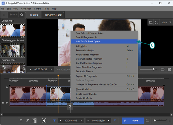Open the Help menu

(54, 9)
